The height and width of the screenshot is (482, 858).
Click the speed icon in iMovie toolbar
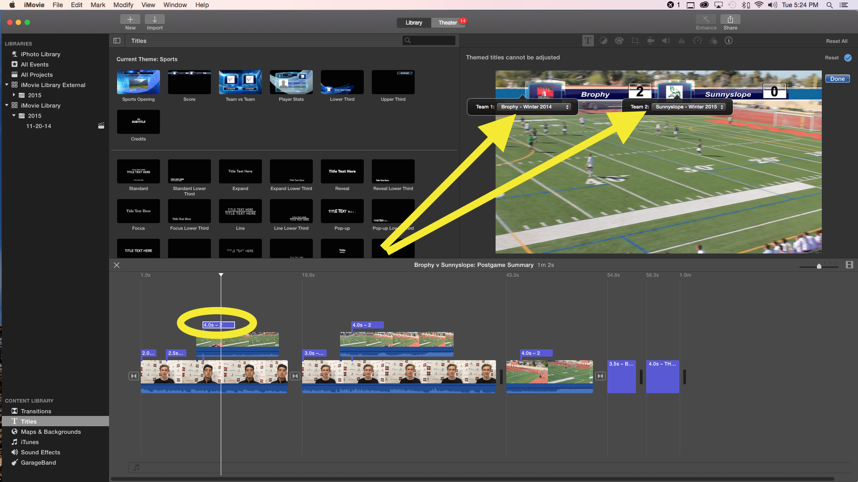pyautogui.click(x=697, y=41)
